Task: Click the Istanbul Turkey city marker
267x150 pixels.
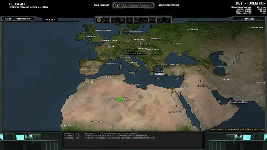Action: click(x=168, y=65)
